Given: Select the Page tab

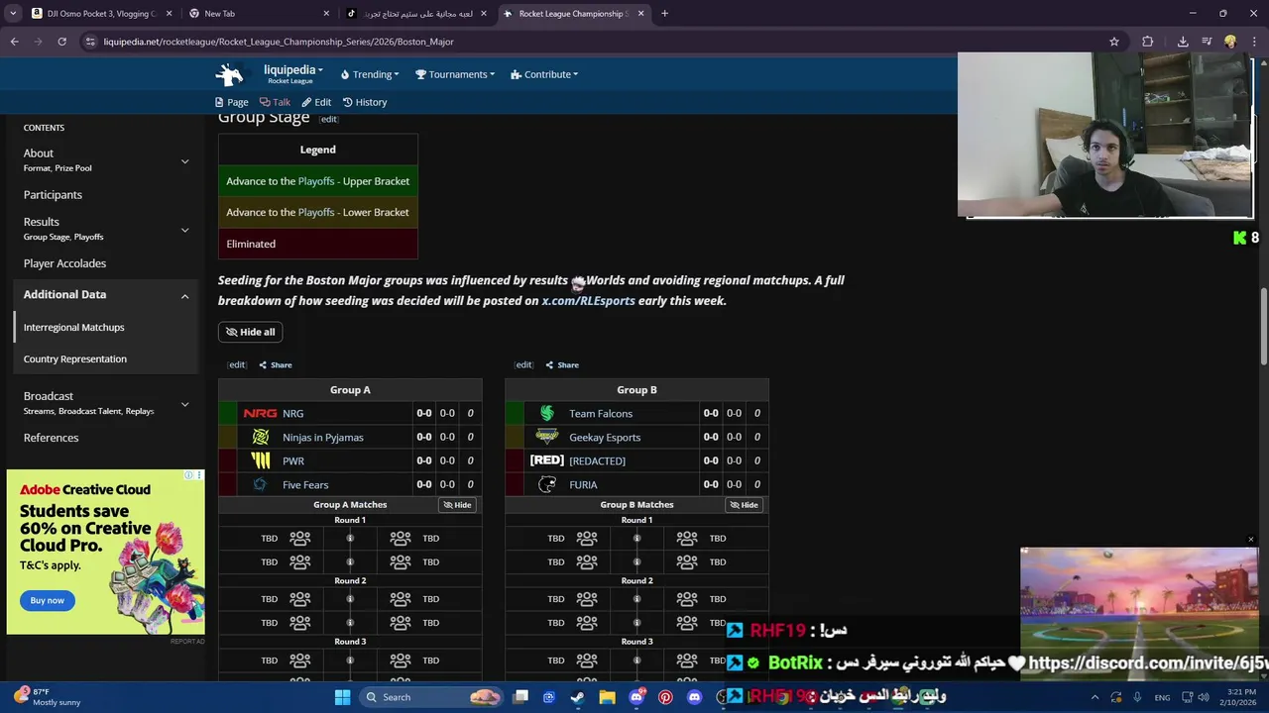Looking at the screenshot, I should [x=232, y=102].
